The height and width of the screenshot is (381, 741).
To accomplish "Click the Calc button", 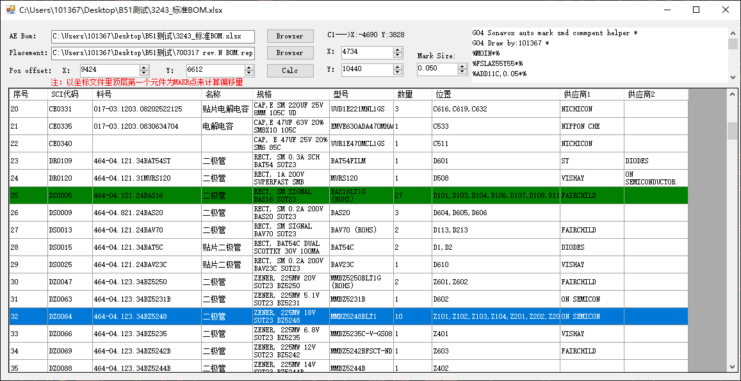I will tap(289, 70).
